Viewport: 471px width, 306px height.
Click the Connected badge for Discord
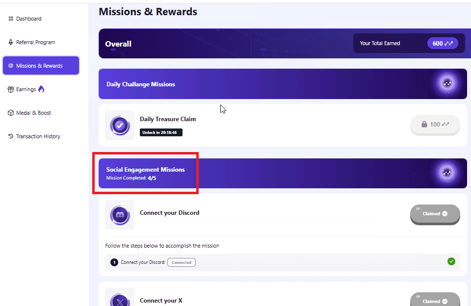click(182, 262)
